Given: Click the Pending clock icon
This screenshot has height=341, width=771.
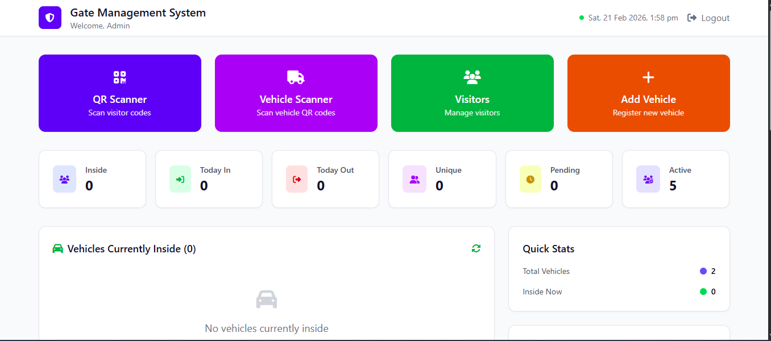Looking at the screenshot, I should click(530, 179).
